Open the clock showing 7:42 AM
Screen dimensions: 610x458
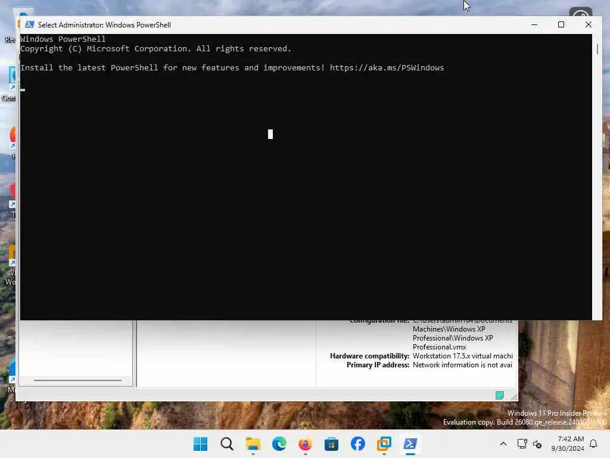[x=568, y=444]
